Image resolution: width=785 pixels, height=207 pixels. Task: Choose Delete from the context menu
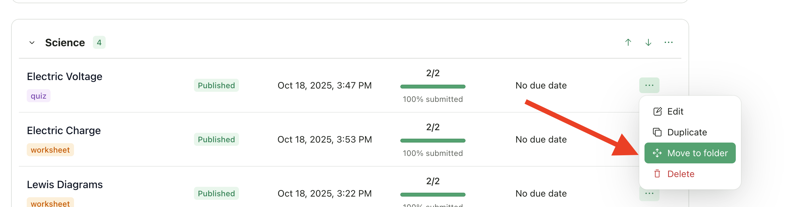point(680,174)
